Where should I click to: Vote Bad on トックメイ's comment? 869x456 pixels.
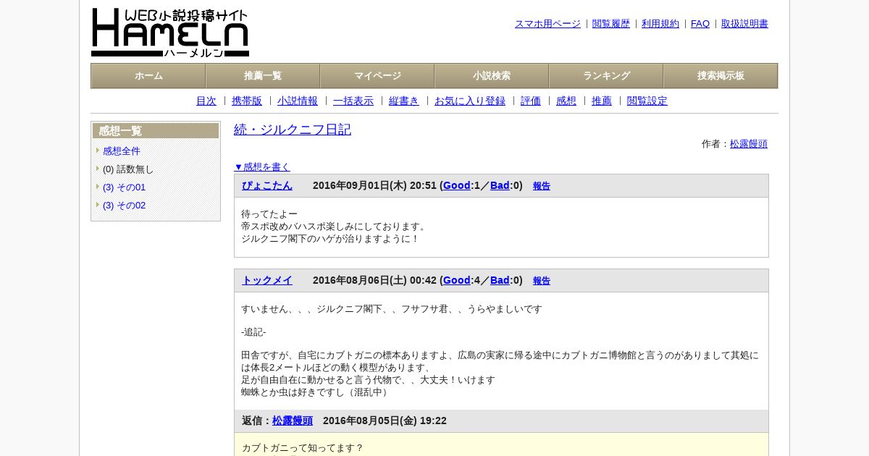pyautogui.click(x=500, y=281)
